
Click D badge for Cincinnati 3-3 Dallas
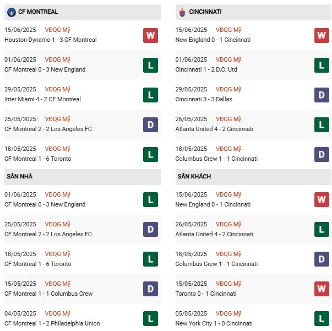(x=322, y=95)
